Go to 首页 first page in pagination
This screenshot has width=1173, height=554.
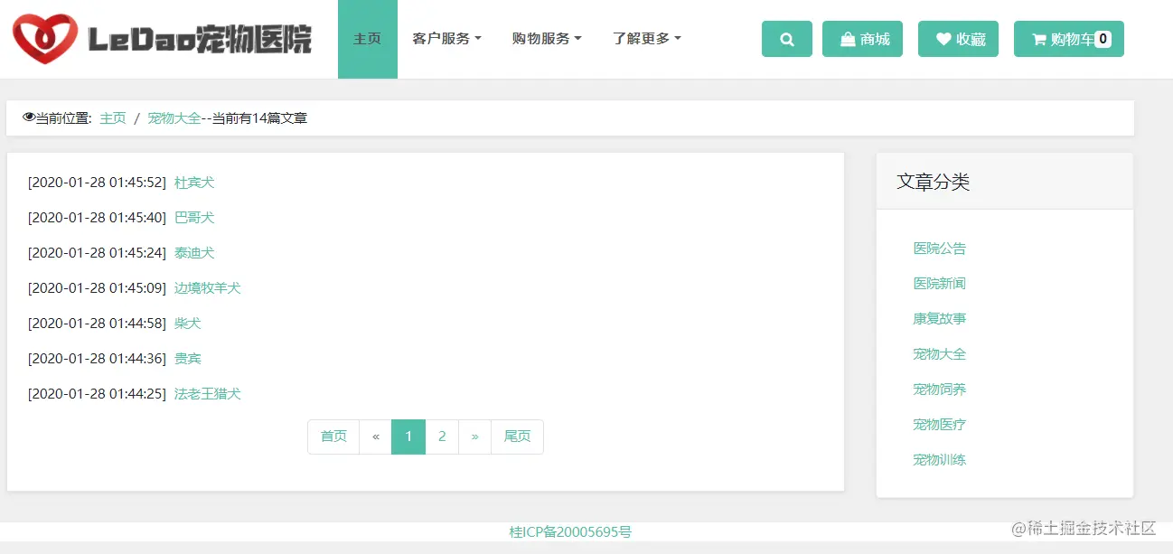click(x=333, y=437)
